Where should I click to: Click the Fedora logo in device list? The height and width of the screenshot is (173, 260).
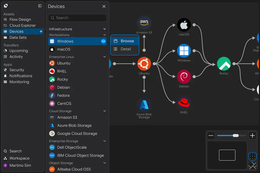52,95
